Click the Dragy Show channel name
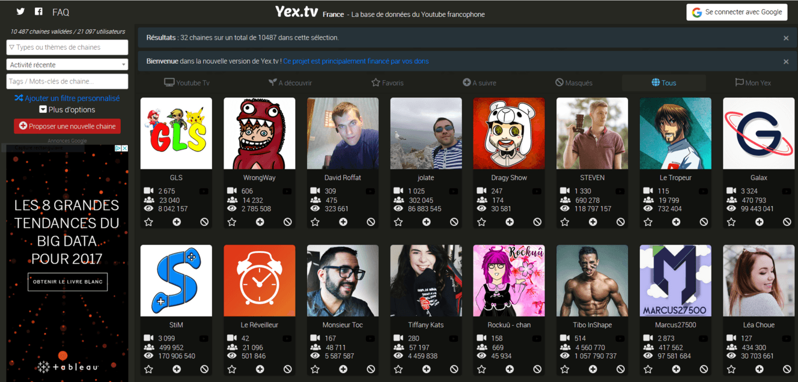The width and height of the screenshot is (798, 382). [x=509, y=178]
